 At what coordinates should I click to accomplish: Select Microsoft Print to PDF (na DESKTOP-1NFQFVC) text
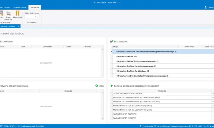click(x=132, y=110)
